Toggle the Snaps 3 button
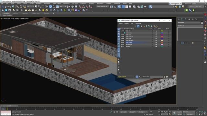This screenshot has width=207, height=116. point(80,6)
